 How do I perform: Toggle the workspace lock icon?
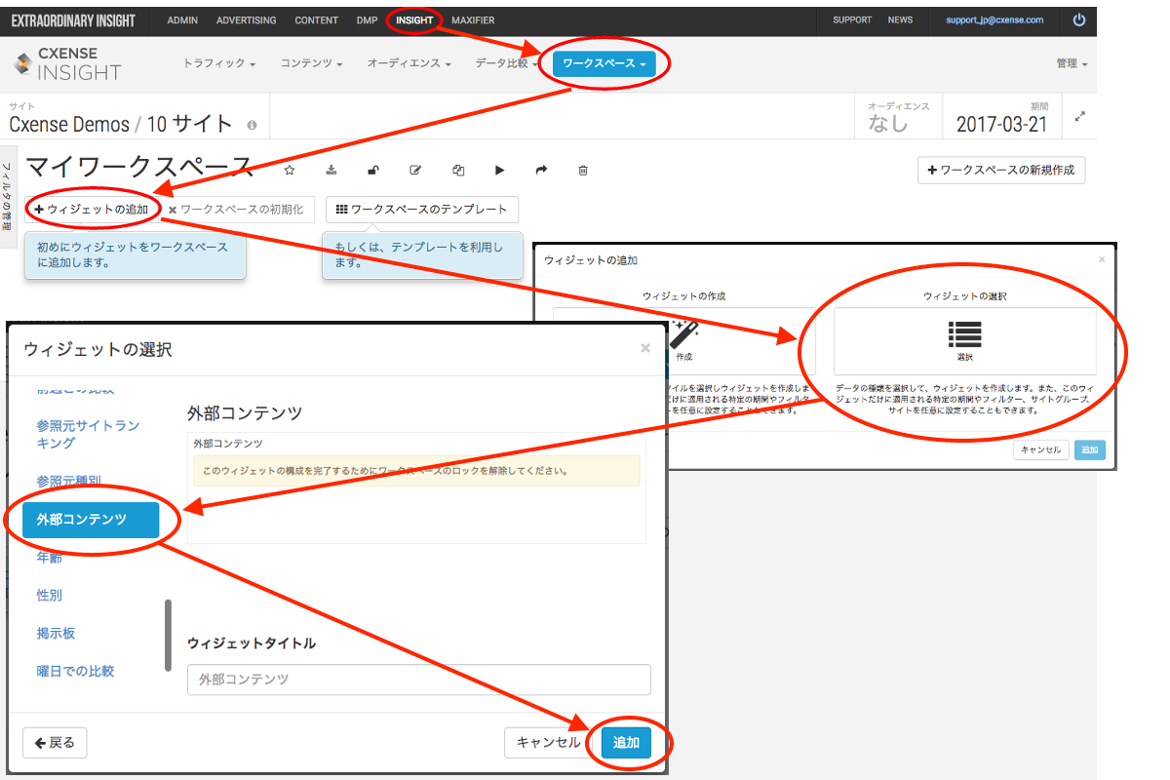coord(373,170)
